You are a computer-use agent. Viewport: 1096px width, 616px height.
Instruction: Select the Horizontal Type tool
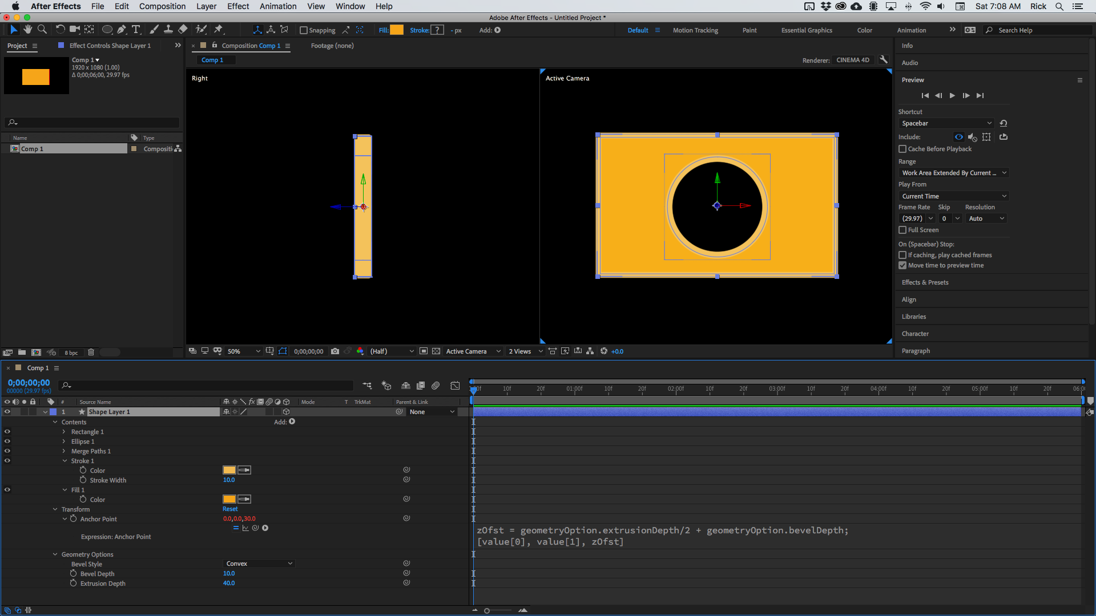click(x=136, y=29)
